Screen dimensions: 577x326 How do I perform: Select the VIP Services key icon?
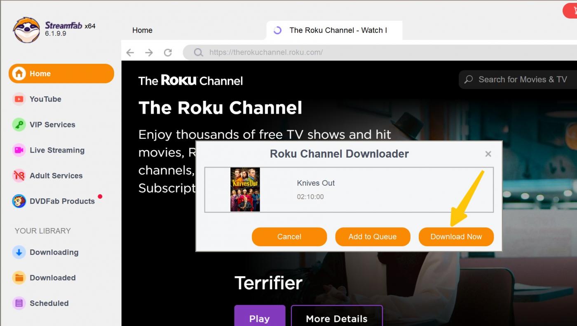click(19, 125)
